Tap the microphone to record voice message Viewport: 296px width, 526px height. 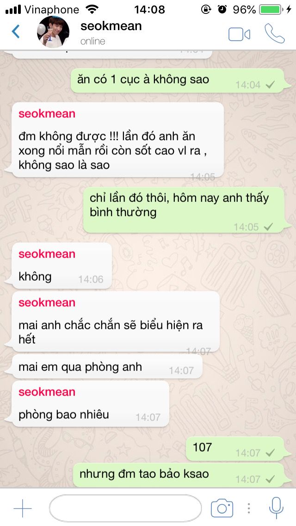click(x=276, y=508)
